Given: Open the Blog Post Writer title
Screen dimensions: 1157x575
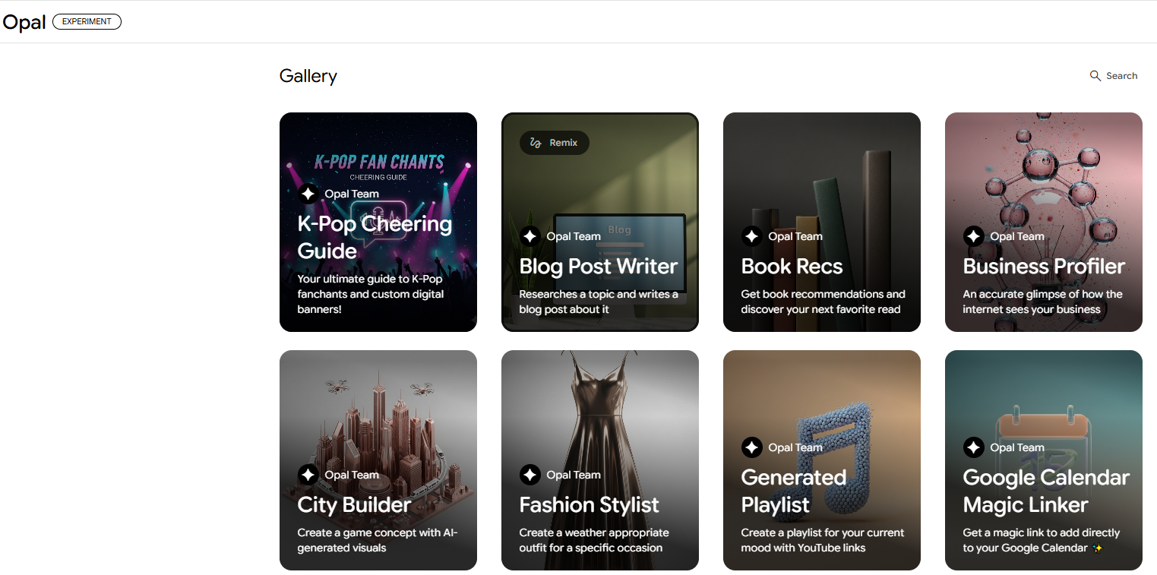Looking at the screenshot, I should 598,267.
